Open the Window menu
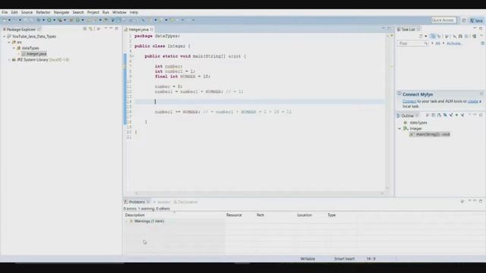The image size is (486, 273). [x=119, y=12]
